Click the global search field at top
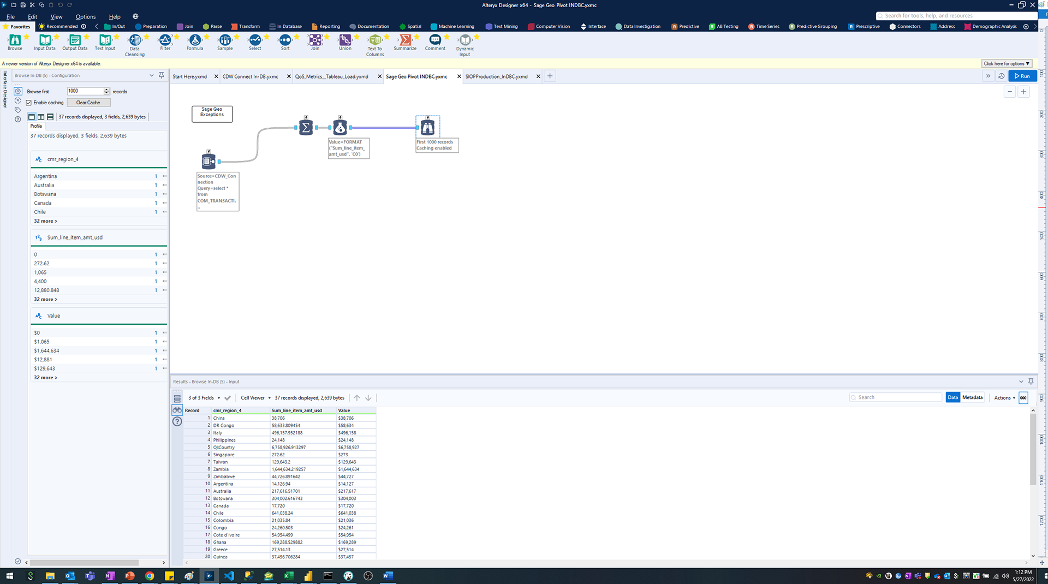This screenshot has width=1048, height=584. coord(956,16)
